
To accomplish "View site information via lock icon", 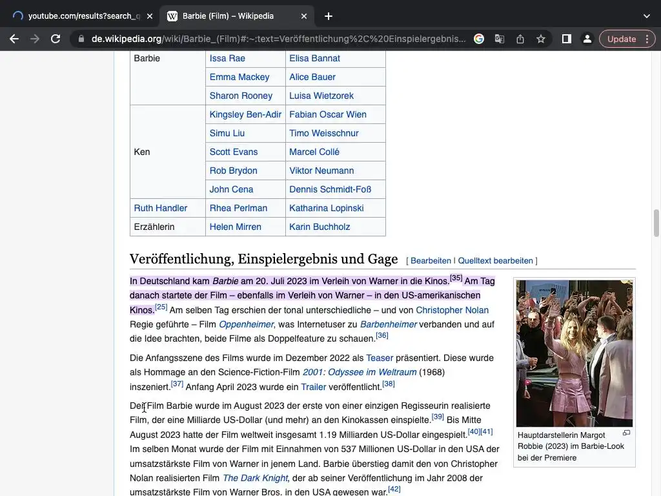I will (x=81, y=39).
